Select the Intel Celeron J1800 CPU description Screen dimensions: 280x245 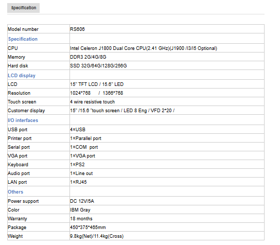pos(144,48)
